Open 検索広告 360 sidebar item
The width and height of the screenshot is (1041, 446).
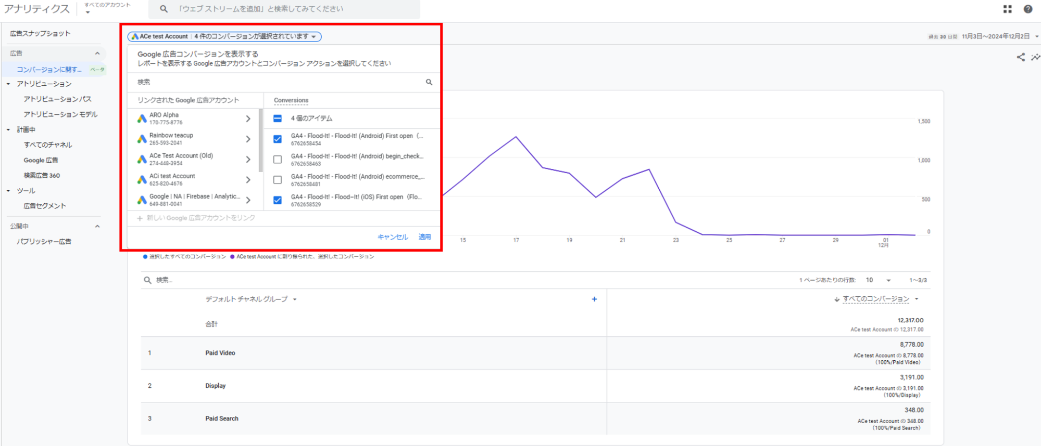click(x=42, y=175)
